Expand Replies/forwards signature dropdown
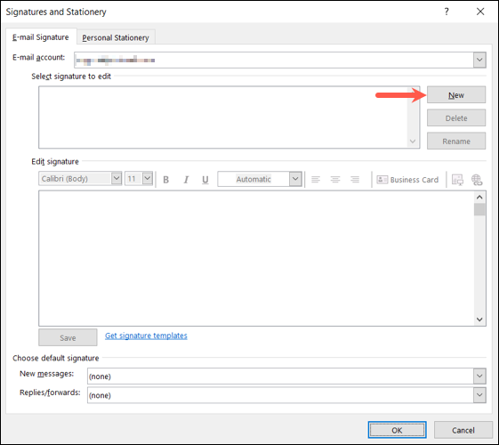499x445 pixels. click(x=479, y=395)
